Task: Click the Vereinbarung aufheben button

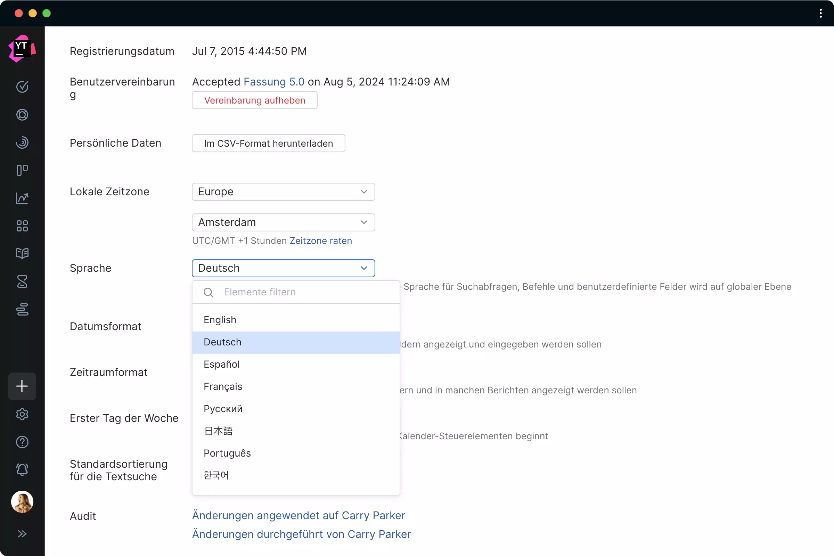Action: point(254,100)
